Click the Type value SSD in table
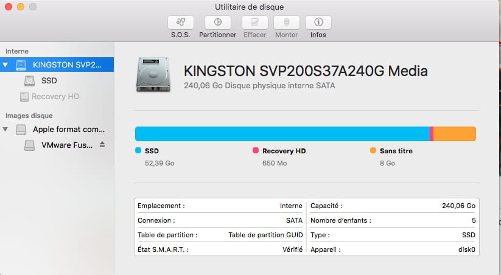This screenshot has width=501, height=275. (468, 235)
